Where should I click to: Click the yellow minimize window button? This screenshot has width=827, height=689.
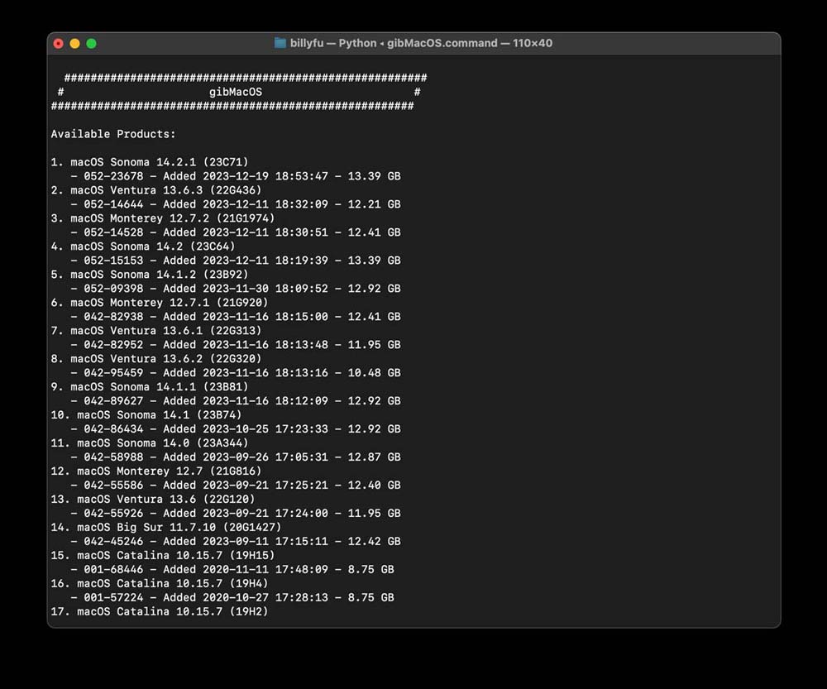click(x=75, y=44)
